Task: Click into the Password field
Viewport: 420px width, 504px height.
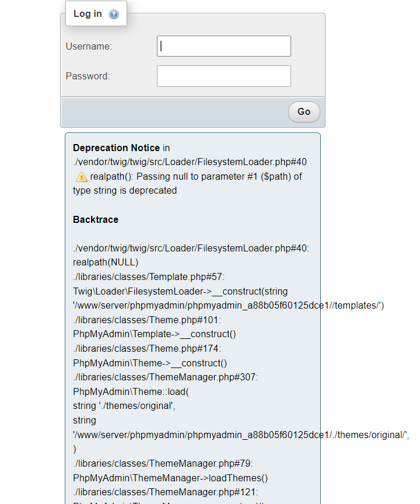Action: [x=223, y=76]
